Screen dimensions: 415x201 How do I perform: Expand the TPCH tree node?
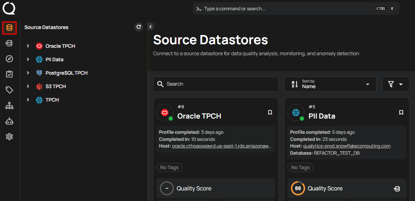[x=28, y=100]
